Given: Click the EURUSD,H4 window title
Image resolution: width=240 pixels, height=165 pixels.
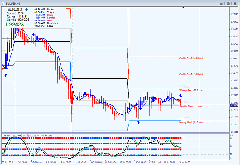Looking at the screenshot, I should pyautogui.click(x=13, y=3).
